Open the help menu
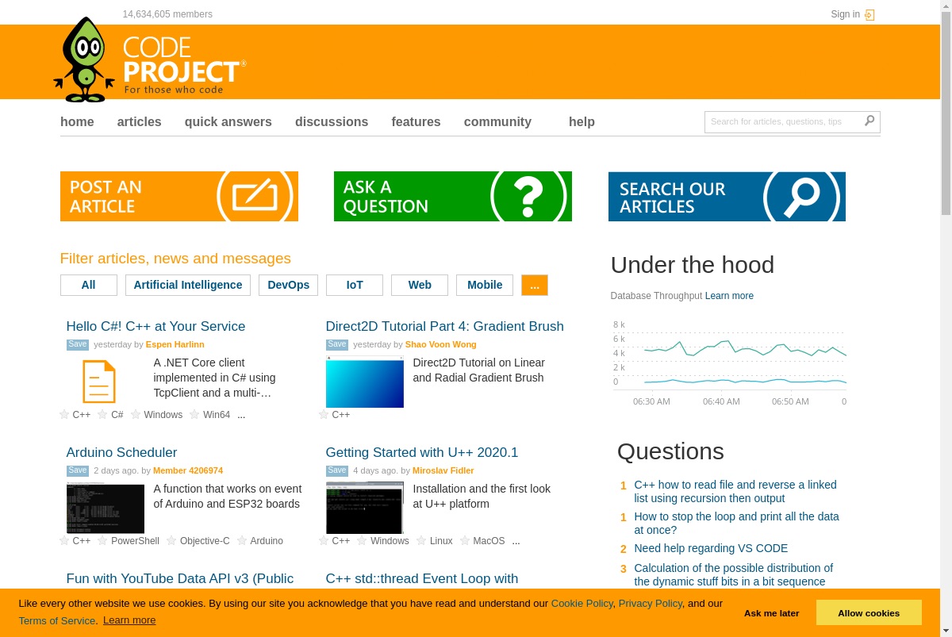Screen dimensions: 952x637 [x=582, y=121]
